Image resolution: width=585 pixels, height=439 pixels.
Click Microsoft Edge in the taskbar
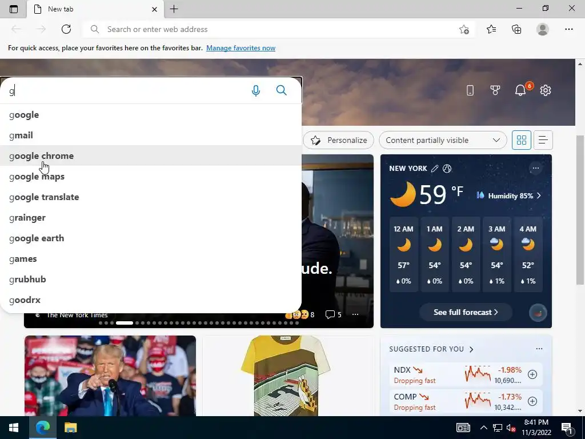[x=42, y=428]
